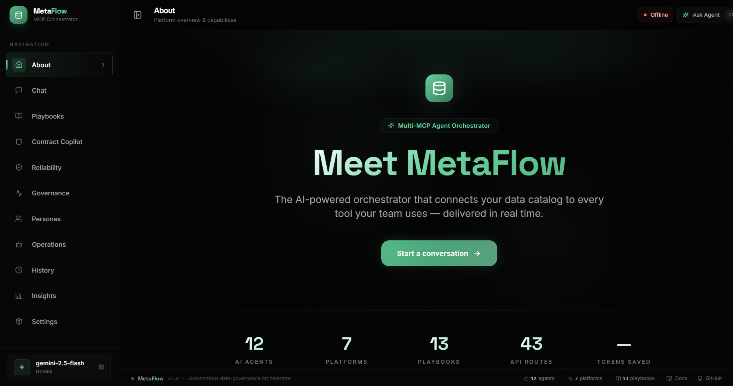The height and width of the screenshot is (386, 733).
Task: Open the GitHub link in footer
Action: point(709,378)
